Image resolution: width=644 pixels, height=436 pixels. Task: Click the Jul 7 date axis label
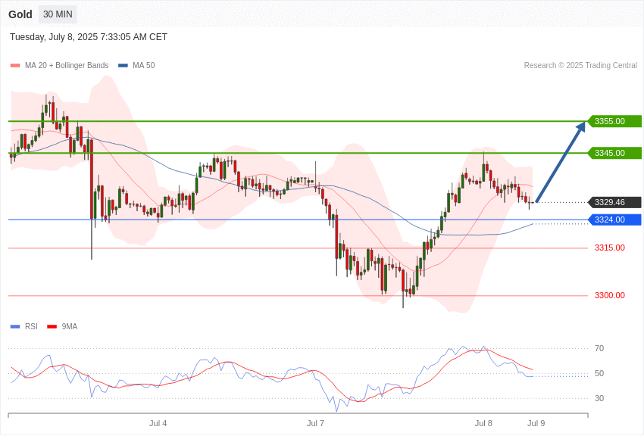315,423
